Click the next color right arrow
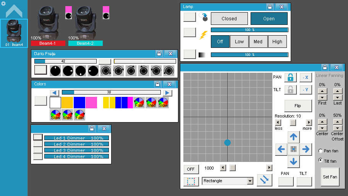Viewport: 348px width, 196px height. pyautogui.click(x=167, y=93)
